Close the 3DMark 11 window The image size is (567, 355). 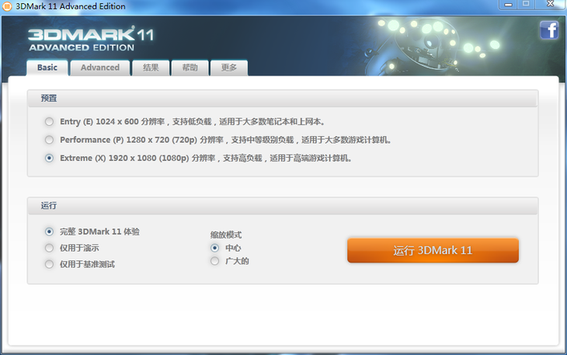(x=549, y=5)
